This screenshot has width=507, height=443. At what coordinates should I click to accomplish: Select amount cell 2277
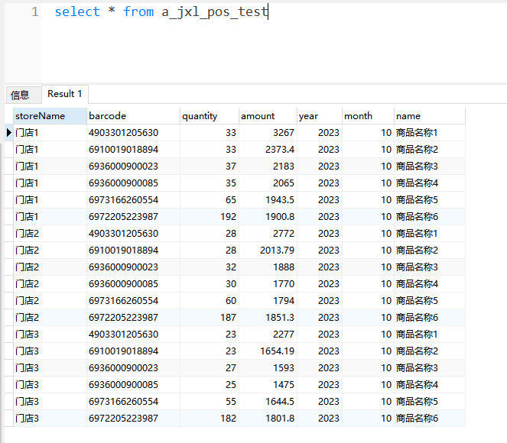(268, 335)
